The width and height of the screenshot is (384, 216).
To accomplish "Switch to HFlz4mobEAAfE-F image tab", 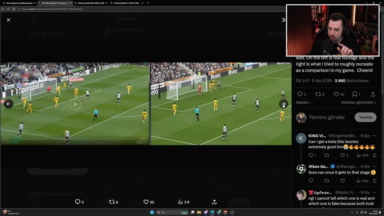I will pos(127,3).
